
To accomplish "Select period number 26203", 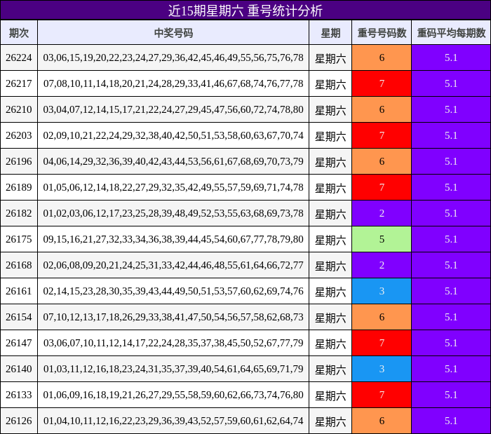I will 19,135.
